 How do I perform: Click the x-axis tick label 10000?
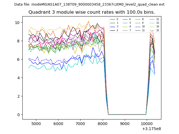pos(147,124)
